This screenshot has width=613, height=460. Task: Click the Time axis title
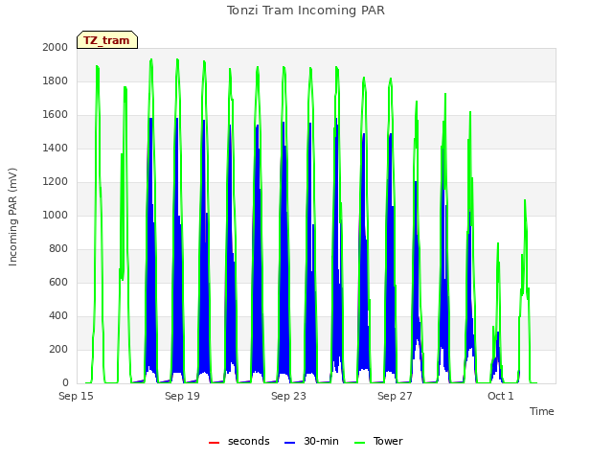pyautogui.click(x=541, y=411)
